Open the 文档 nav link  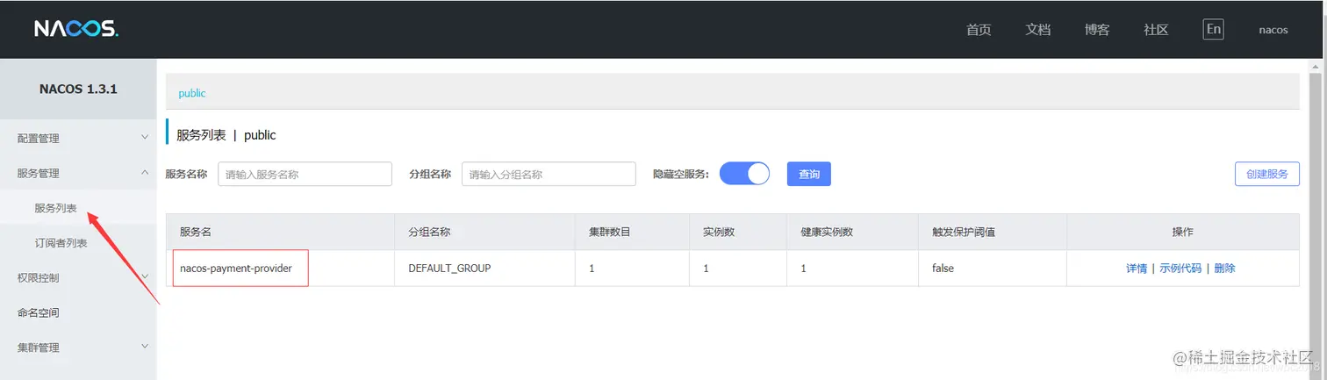click(x=1037, y=30)
